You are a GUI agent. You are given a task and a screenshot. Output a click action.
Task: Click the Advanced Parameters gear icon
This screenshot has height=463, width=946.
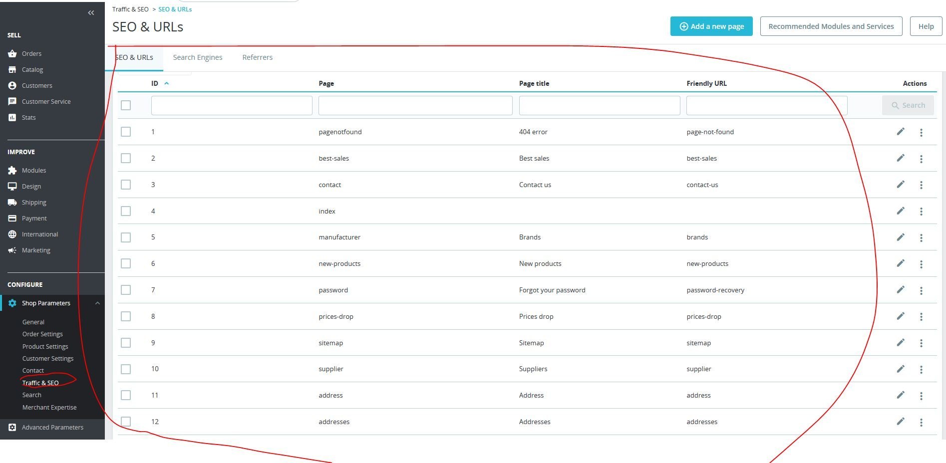pyautogui.click(x=12, y=427)
